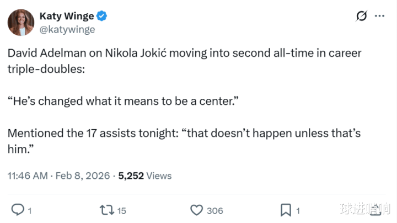
Task: Click the reply count beside the speech bubble
Action: pyautogui.click(x=29, y=210)
